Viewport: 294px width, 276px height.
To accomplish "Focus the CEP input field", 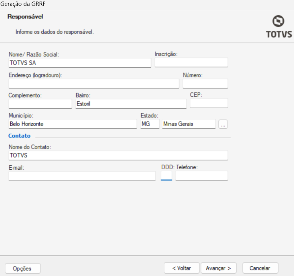I will (x=209, y=103).
